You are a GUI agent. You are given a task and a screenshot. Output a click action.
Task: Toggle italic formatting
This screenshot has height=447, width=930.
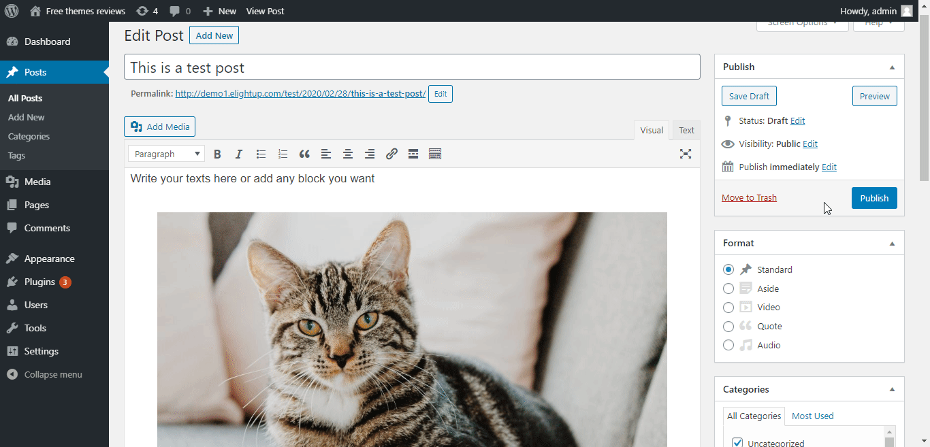tap(239, 154)
